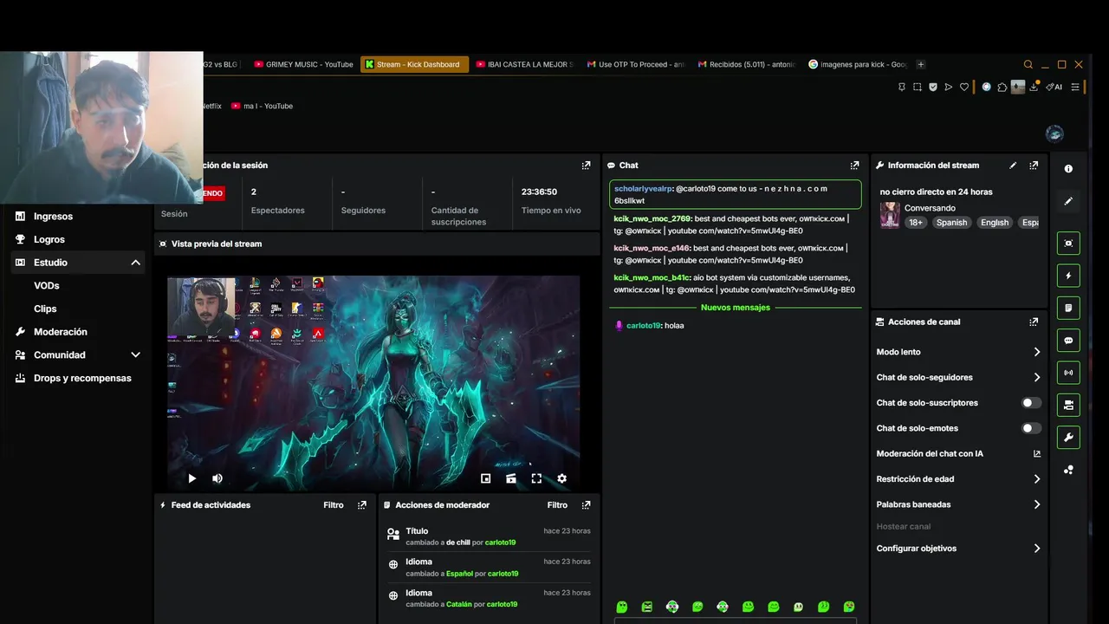Screen dimensions: 1109x624
Task: Click the English language tag
Action: pyautogui.click(x=995, y=223)
